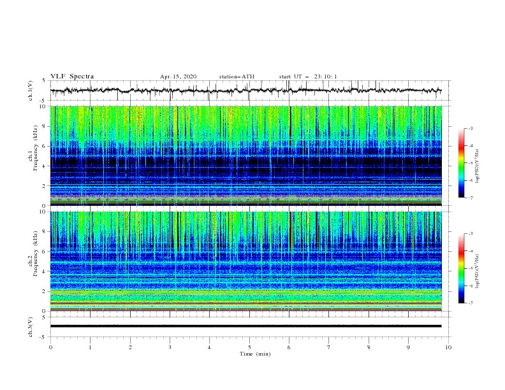The width and height of the screenshot is (505, 390).
Task: Click time axis tick label "9"
Action: (408, 347)
